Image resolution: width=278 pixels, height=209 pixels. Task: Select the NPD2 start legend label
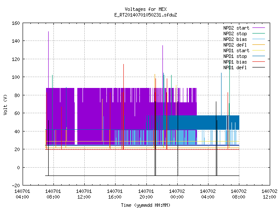click(x=236, y=28)
